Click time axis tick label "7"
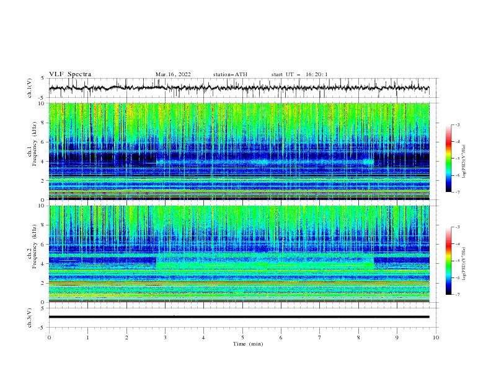491x379 pixels. pos(320,338)
